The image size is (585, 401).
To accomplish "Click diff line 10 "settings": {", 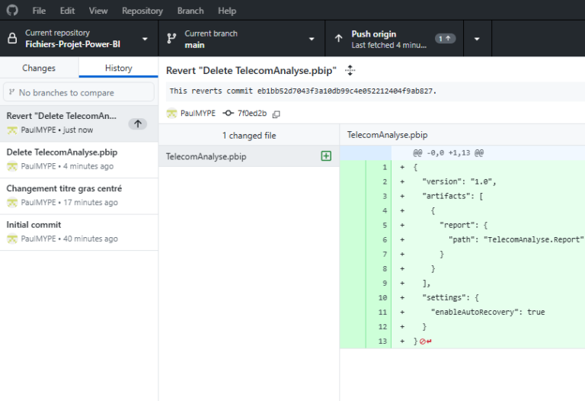I will coord(450,297).
